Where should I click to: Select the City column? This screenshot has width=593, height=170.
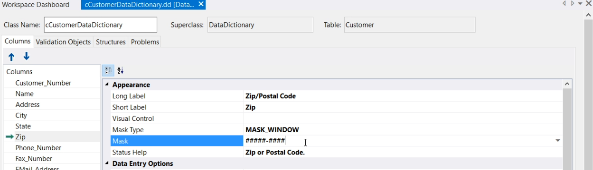[x=21, y=116]
